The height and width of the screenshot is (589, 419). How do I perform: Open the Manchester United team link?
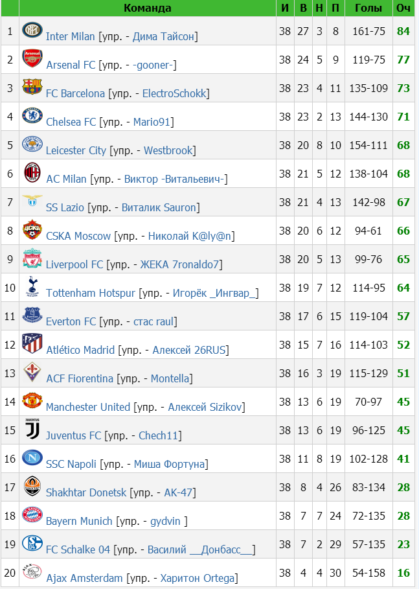click(x=88, y=407)
